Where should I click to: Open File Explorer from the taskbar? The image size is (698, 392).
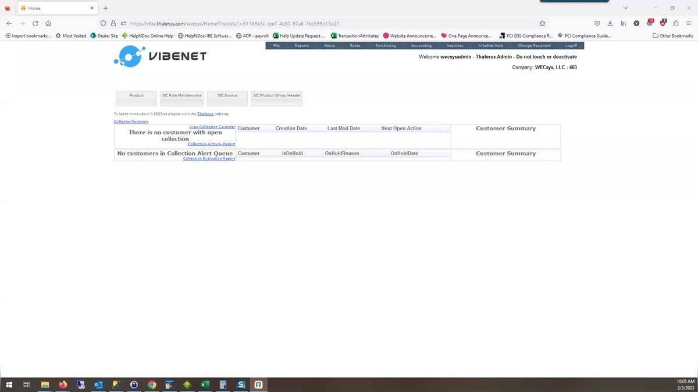pyautogui.click(x=45, y=384)
